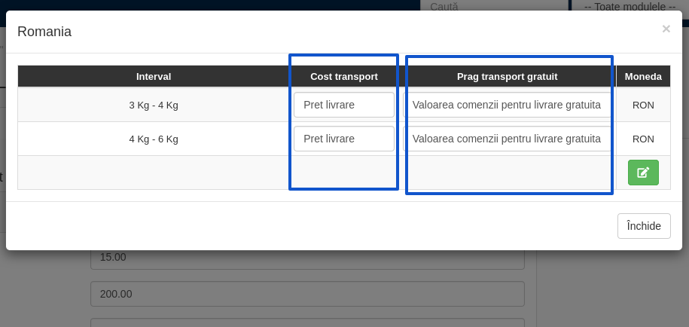This screenshot has height=327, width=689.
Task: Select the 4 Kg - 6 Kg interval cell
Action: click(154, 139)
